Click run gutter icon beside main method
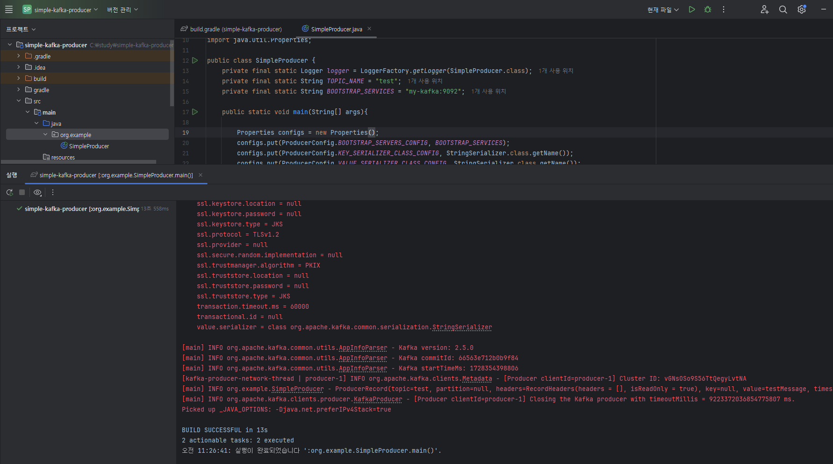Screen dimensions: 833x464 195,112
